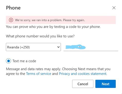Click the word "Next" in the disclaimer sentence

tap(82, 69)
